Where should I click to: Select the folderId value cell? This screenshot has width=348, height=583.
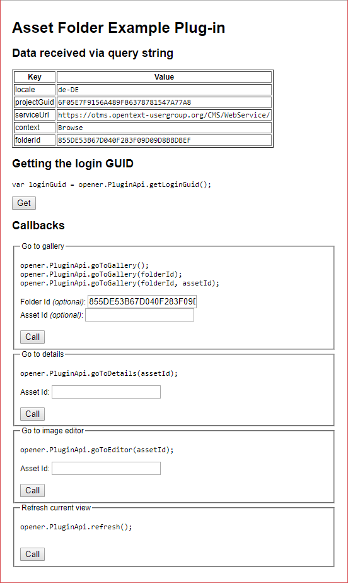click(164, 140)
